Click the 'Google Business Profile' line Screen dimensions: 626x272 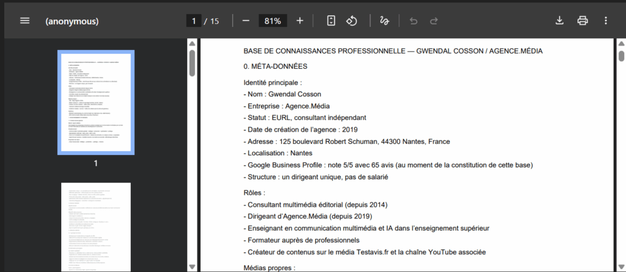(x=388, y=165)
